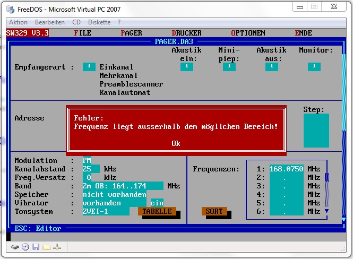Click the frequency list scrollbar thumb
The width and height of the screenshot is (353, 259).
[x=327, y=178]
